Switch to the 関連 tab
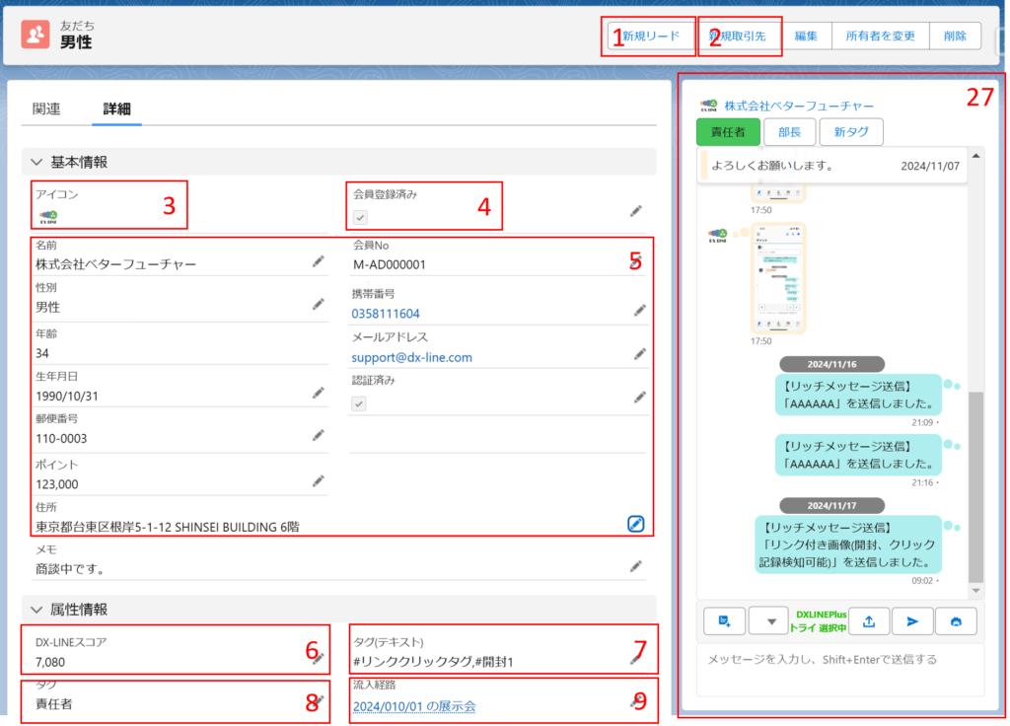The image size is (1010, 726). [46, 109]
